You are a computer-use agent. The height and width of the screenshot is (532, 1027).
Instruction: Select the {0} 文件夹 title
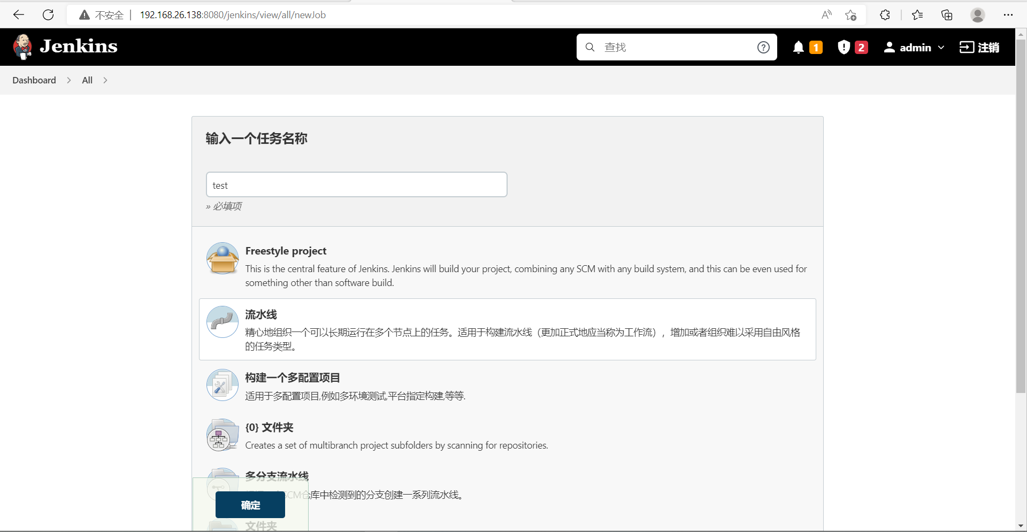click(269, 427)
